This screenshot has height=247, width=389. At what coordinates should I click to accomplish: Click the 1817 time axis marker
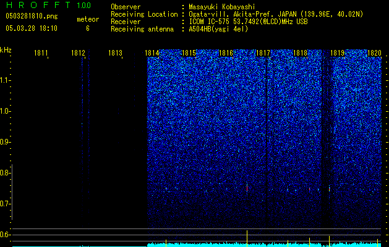pos(263,53)
